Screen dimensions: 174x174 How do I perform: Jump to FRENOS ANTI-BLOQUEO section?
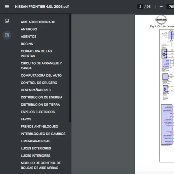(39, 126)
